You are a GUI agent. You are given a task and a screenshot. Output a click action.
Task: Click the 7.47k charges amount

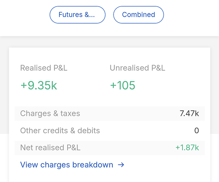189,114
